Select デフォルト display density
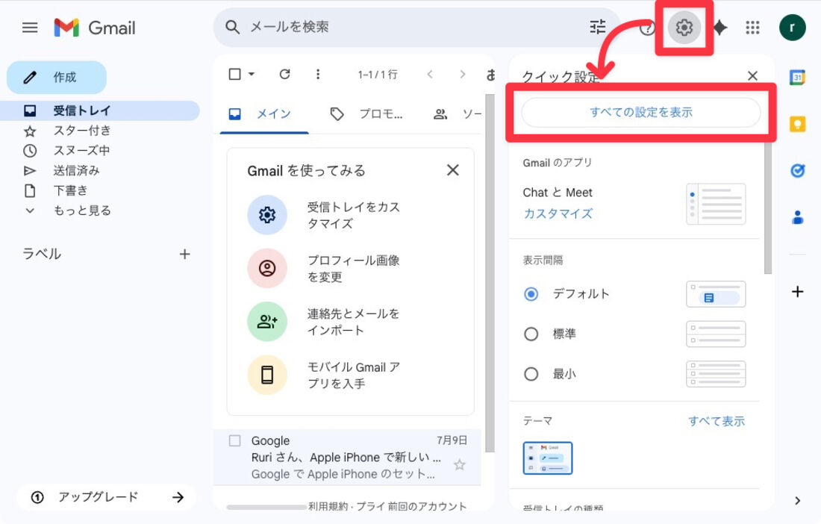This screenshot has height=524, width=821. coord(531,294)
